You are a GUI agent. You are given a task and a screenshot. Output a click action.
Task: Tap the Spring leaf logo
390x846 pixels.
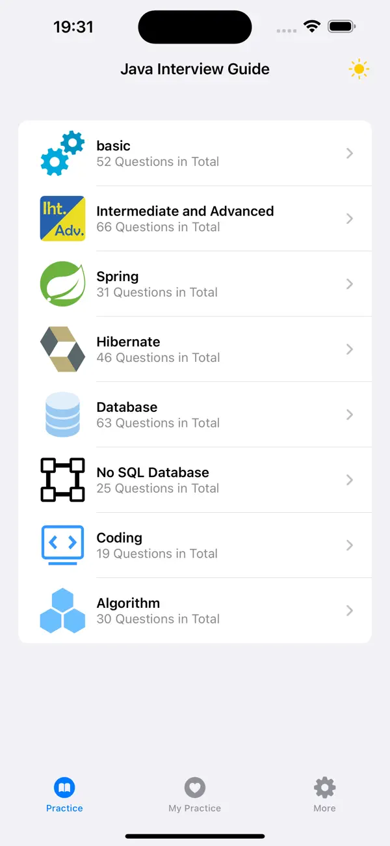coord(62,284)
